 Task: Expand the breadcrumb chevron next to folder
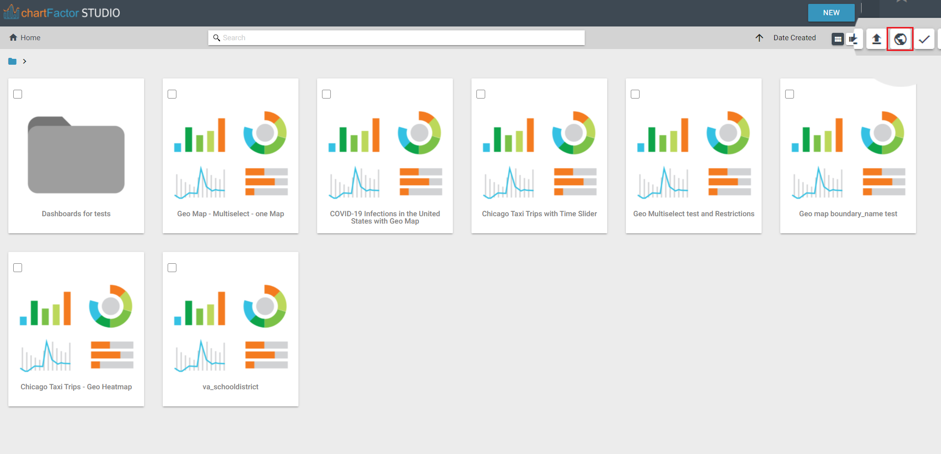pos(25,61)
